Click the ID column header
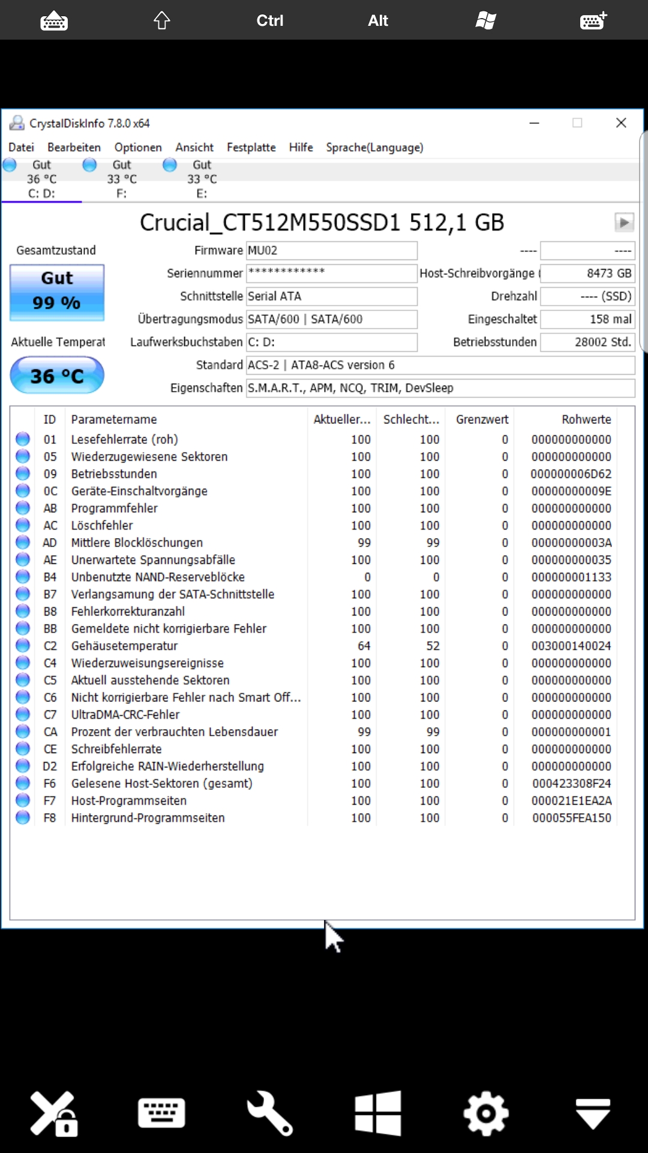This screenshot has width=648, height=1153. 50,419
